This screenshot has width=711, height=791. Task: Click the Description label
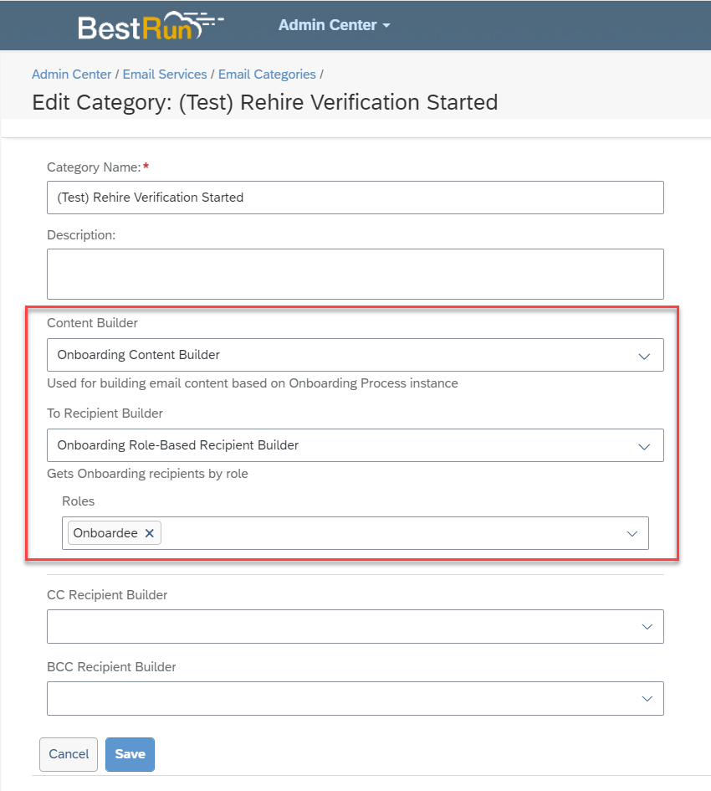(81, 235)
